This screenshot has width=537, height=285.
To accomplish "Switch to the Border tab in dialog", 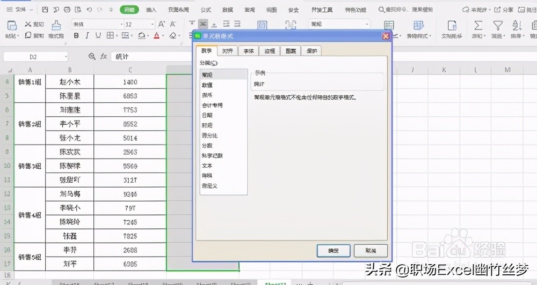I will click(270, 50).
